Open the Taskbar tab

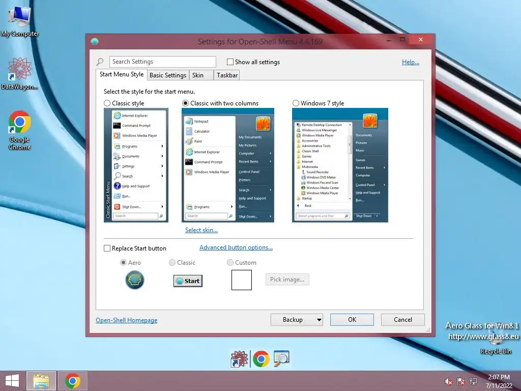coord(227,75)
